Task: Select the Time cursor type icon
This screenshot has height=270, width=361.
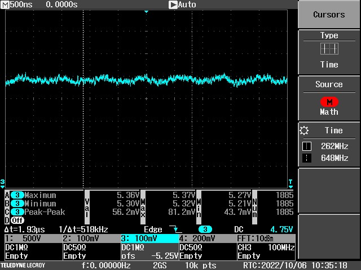Action: click(x=329, y=49)
